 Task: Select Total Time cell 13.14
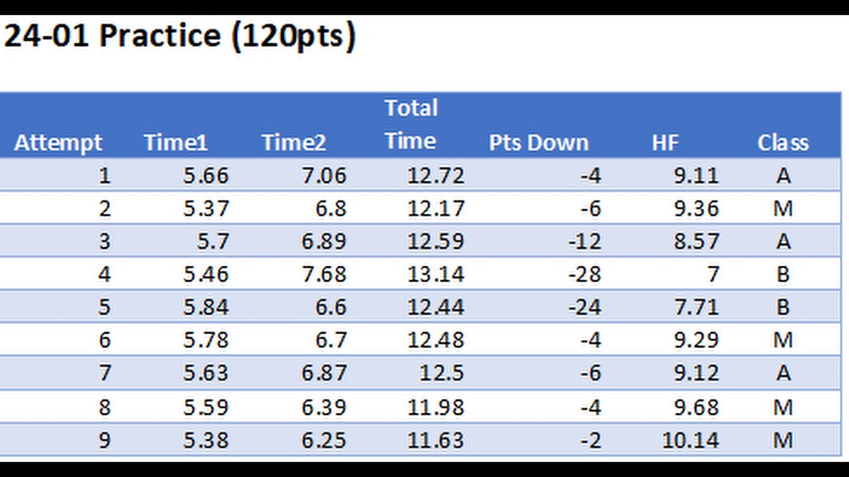coord(436,274)
